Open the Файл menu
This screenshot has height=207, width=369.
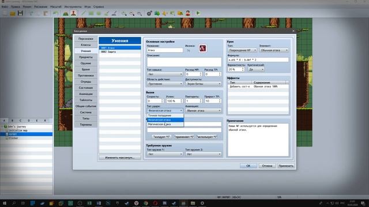click(5, 6)
